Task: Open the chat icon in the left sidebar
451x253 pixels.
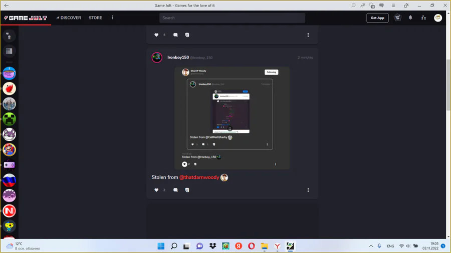Action: pos(9,36)
